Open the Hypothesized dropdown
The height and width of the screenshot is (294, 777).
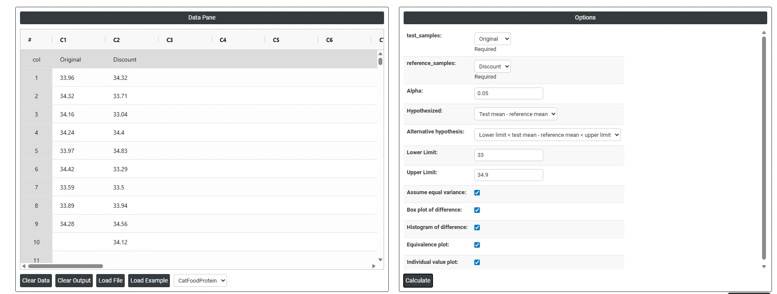coord(516,114)
